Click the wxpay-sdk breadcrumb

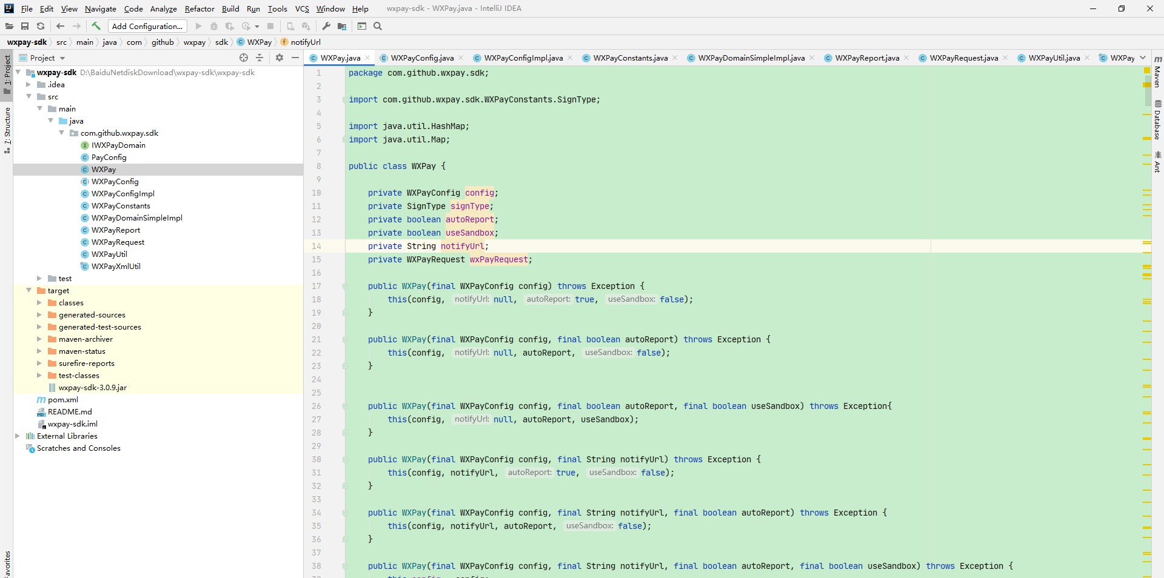tap(27, 42)
